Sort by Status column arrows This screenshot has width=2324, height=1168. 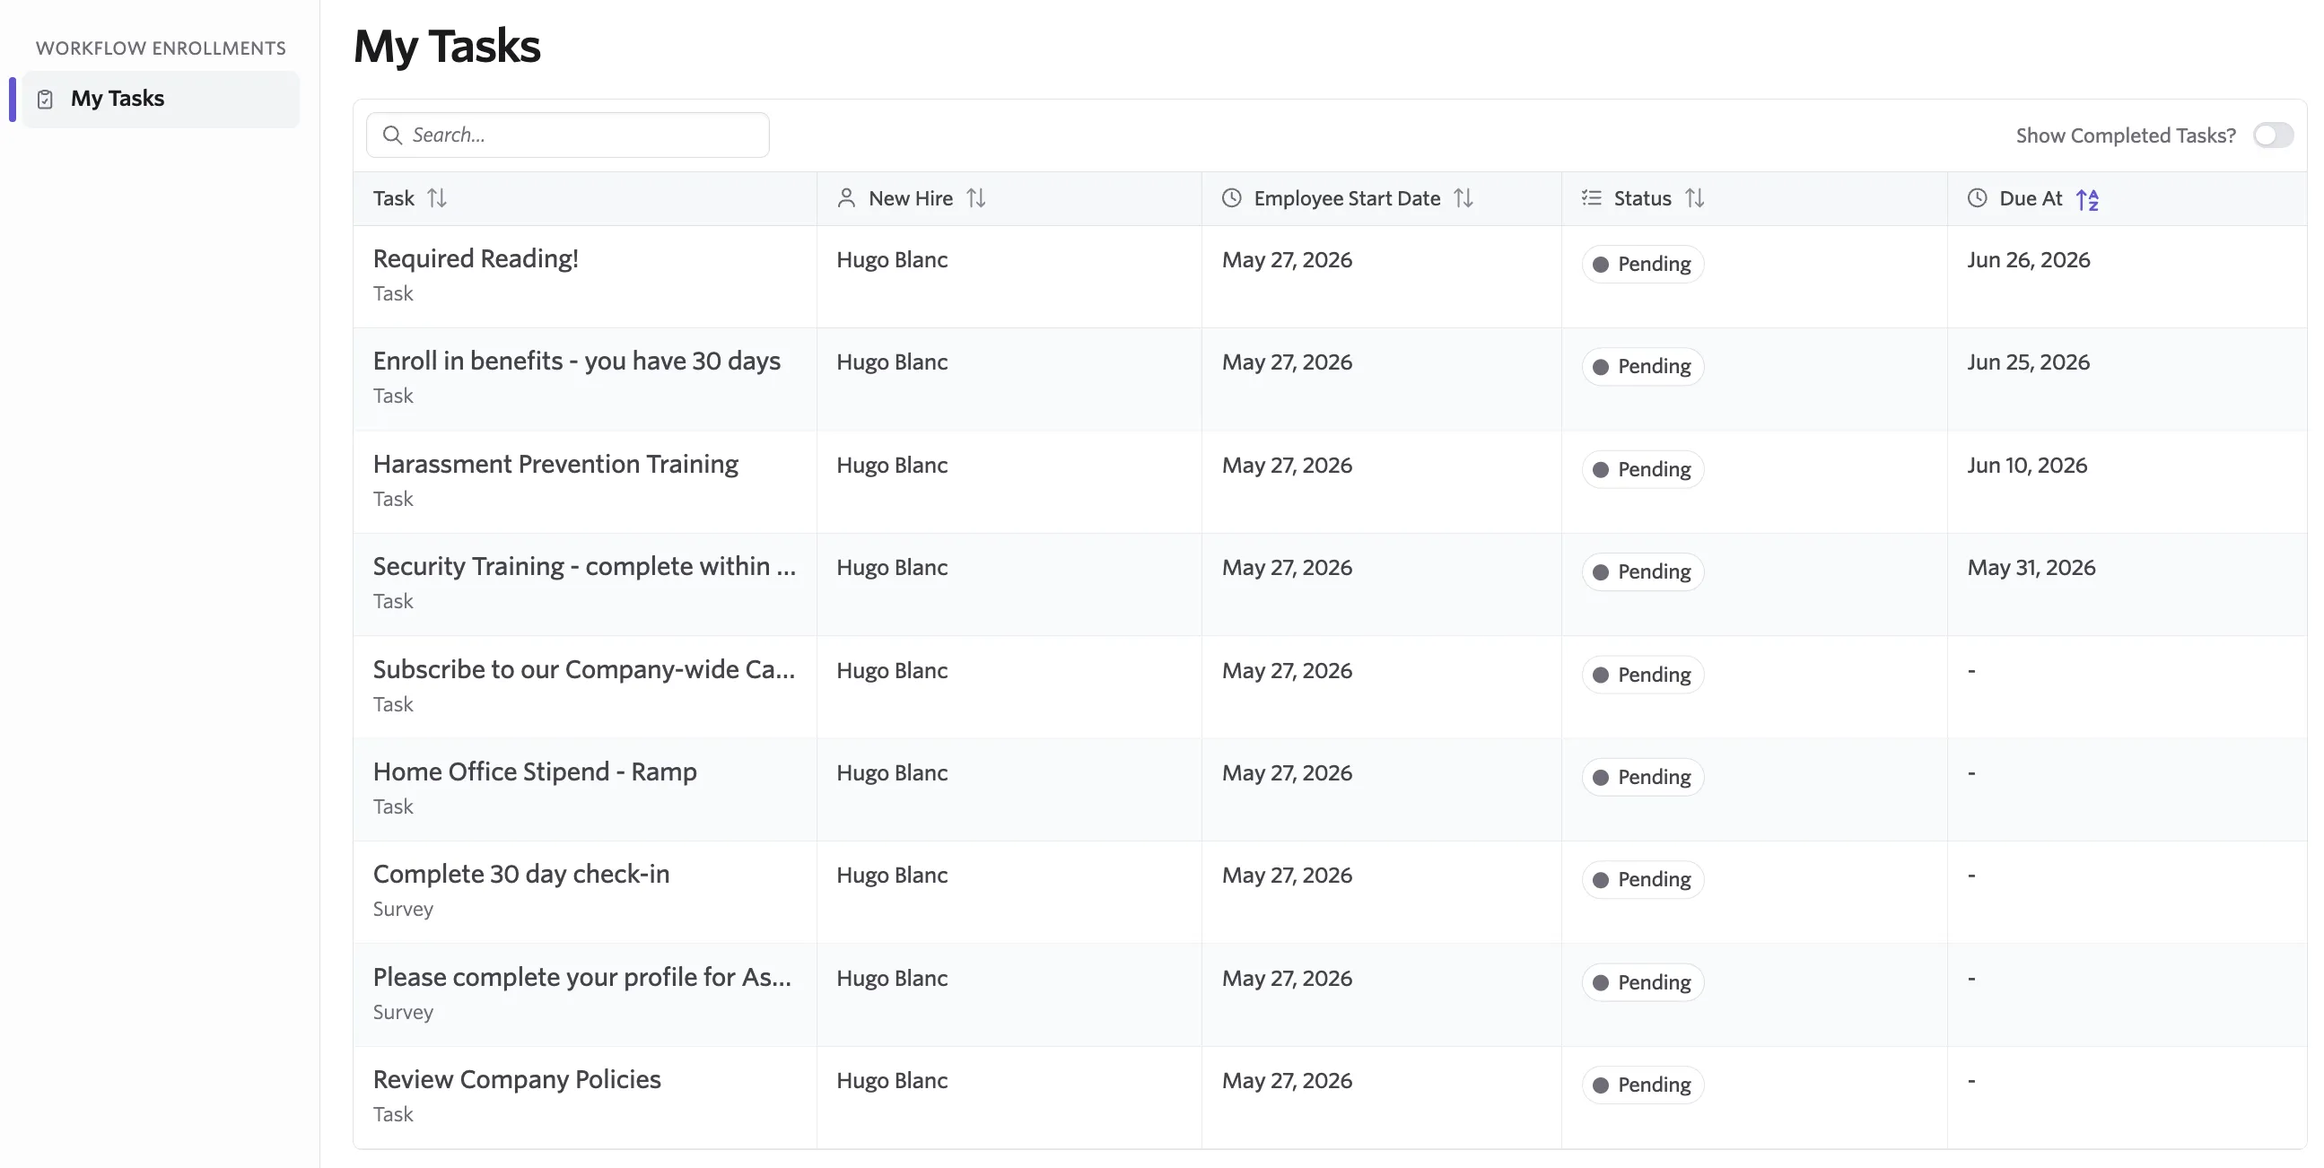[x=1694, y=198]
